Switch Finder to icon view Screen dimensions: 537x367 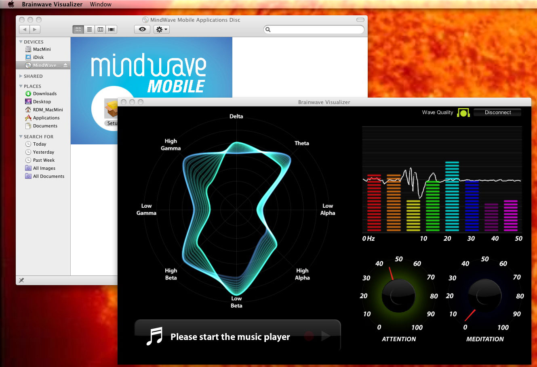[x=78, y=29]
